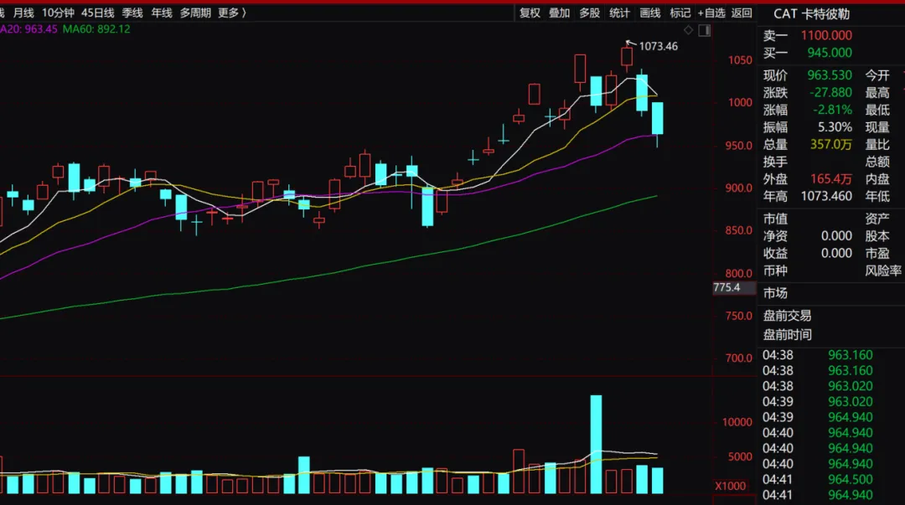Click the diamond marker icon above chart

688,30
